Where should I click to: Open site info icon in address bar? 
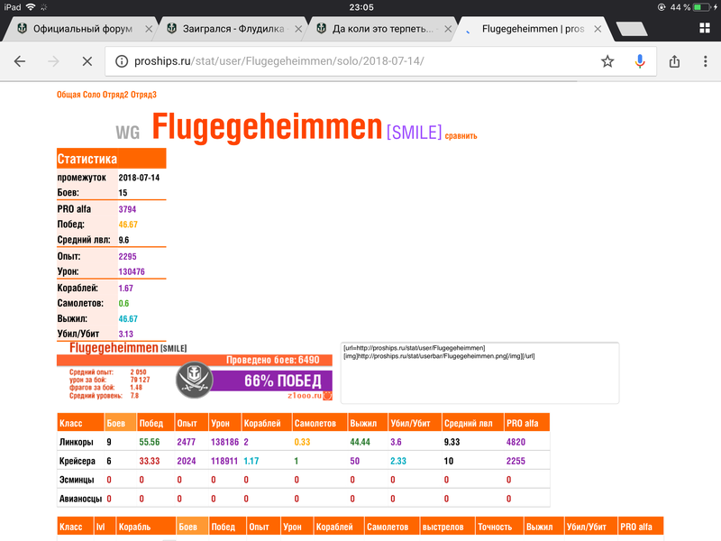(122, 61)
